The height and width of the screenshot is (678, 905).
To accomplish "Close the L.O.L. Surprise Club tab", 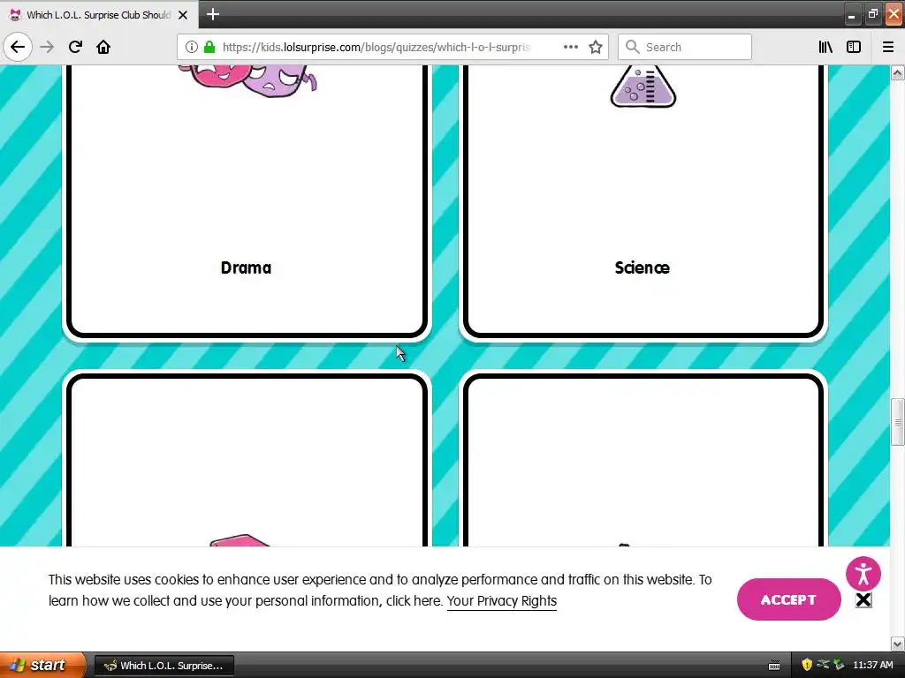I will pyautogui.click(x=183, y=15).
